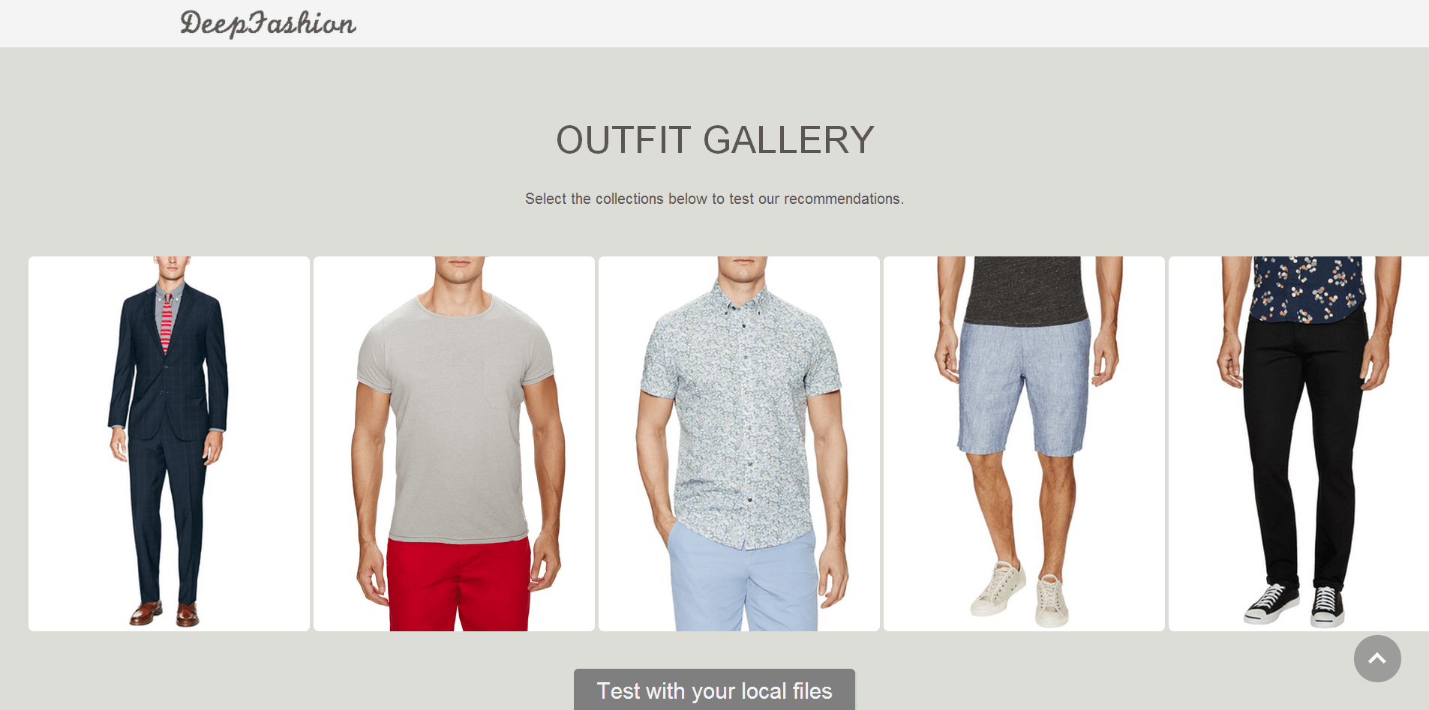
Task: Click the red shorts in the second outfit
Action: click(459, 583)
